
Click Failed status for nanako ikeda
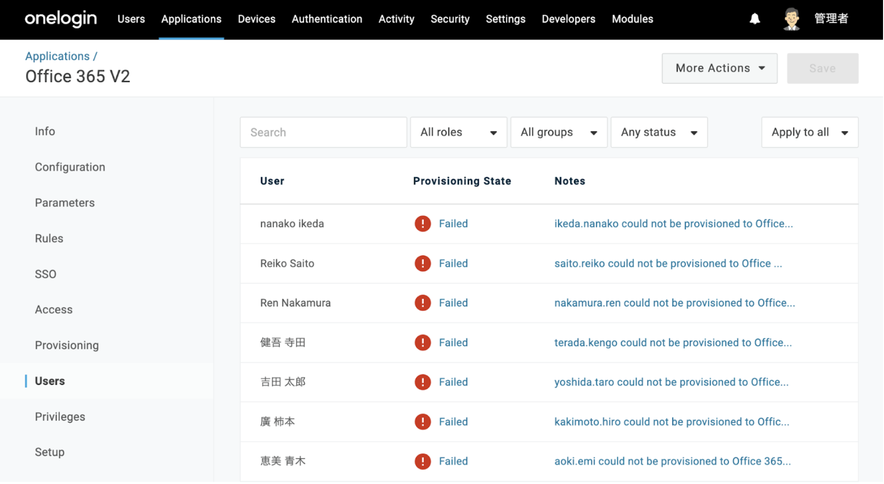coord(454,224)
